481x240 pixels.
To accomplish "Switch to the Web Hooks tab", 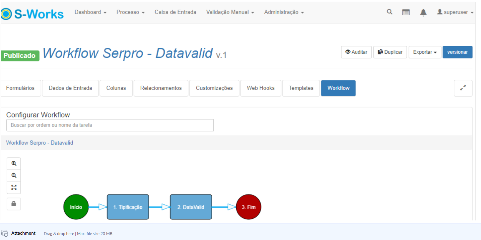I will pos(261,88).
